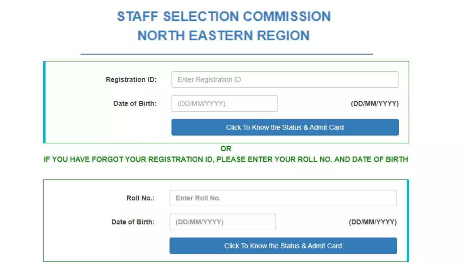Screen dimensions: 466x262
Task: Click the green forgot Registration ID instruction text
Action: (226, 159)
